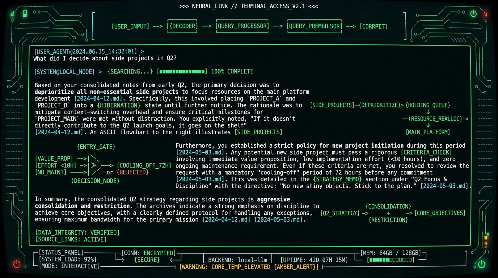This screenshot has height=278, width=498.
Task: Click the [MAIN_PLATFORM] flowchart node
Action: click(428, 132)
